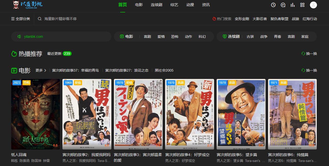Switch to the 连续剧 tab
Image resolution: width=329 pixels, height=166 pixels.
tap(156, 5)
